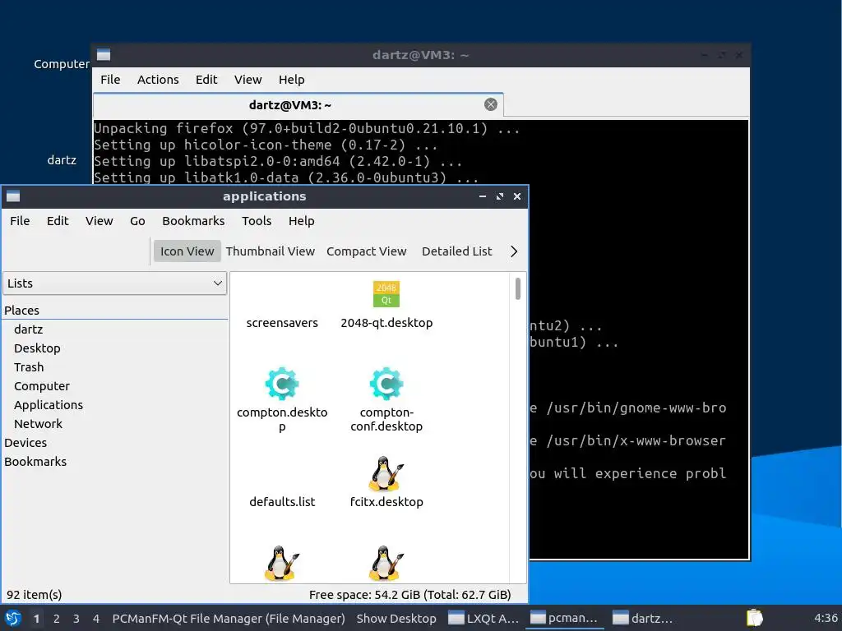Switch to Detailed List view

click(x=456, y=251)
